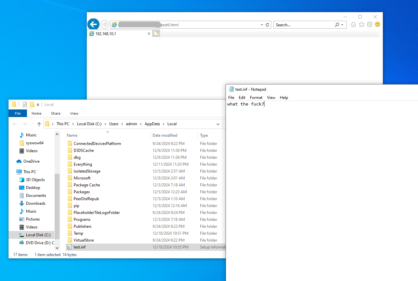This screenshot has height=281, width=418.
Task: Select the test.inf file in list
Action: pos(79,247)
